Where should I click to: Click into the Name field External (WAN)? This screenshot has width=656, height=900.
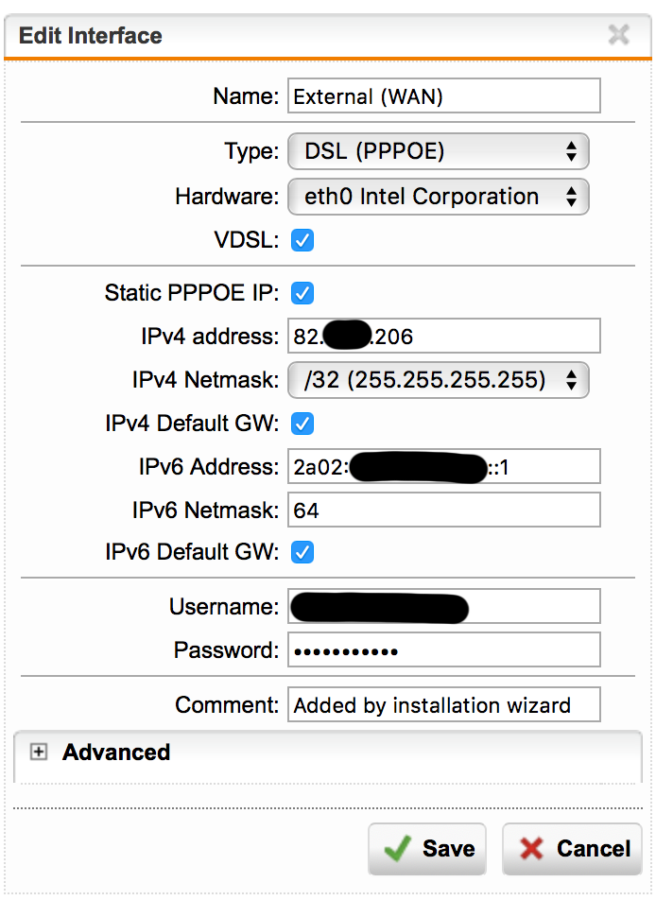444,95
